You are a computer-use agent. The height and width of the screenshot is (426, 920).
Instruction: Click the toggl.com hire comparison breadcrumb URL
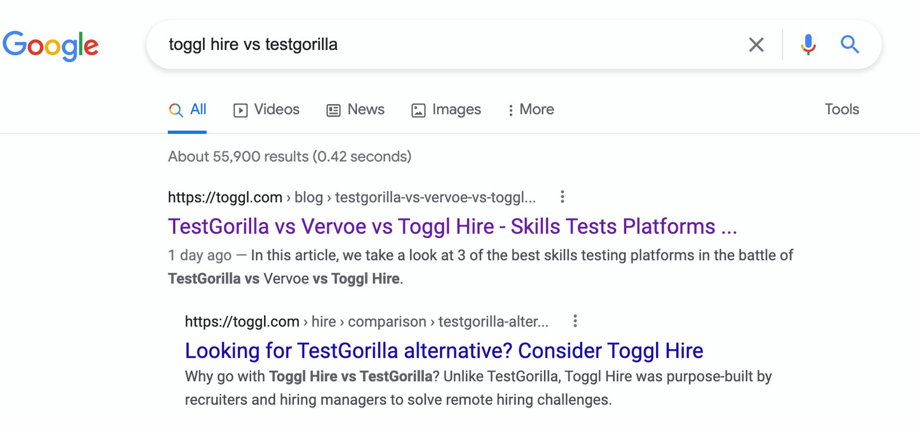367,321
